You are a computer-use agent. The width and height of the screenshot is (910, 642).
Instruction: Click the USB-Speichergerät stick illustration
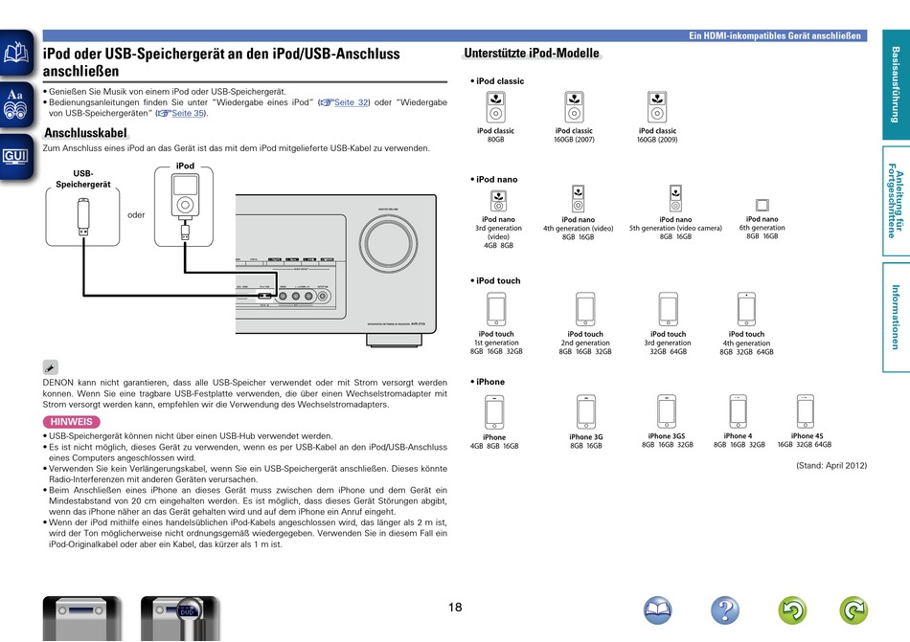83,216
